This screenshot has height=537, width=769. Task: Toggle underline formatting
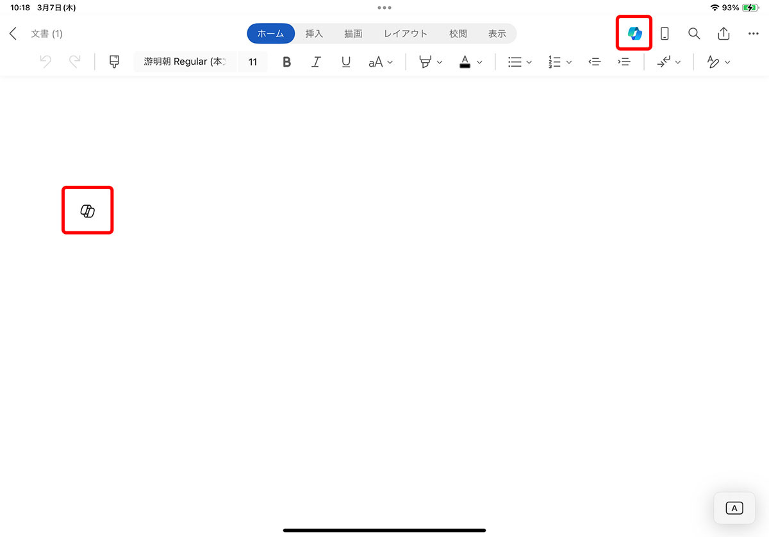[346, 62]
